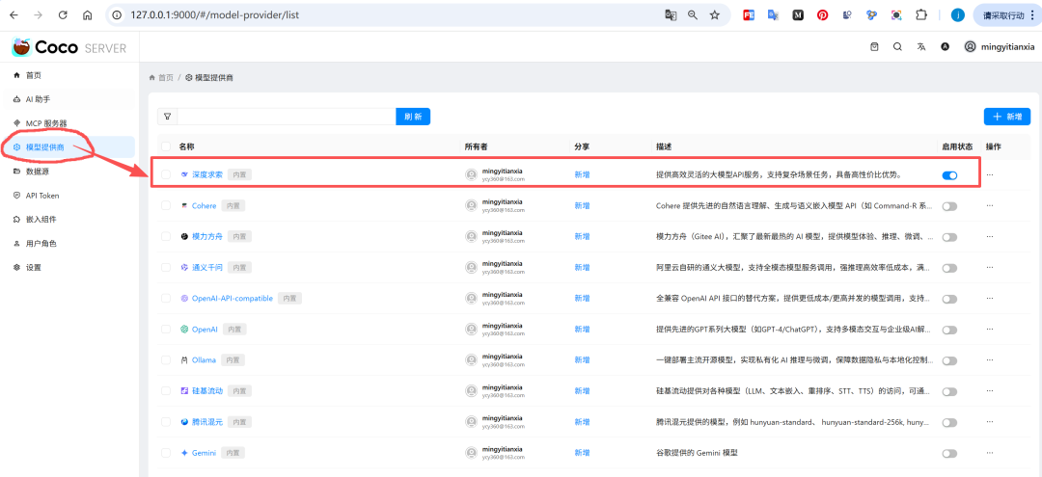Bookmark this page with the star icon

[x=715, y=15]
